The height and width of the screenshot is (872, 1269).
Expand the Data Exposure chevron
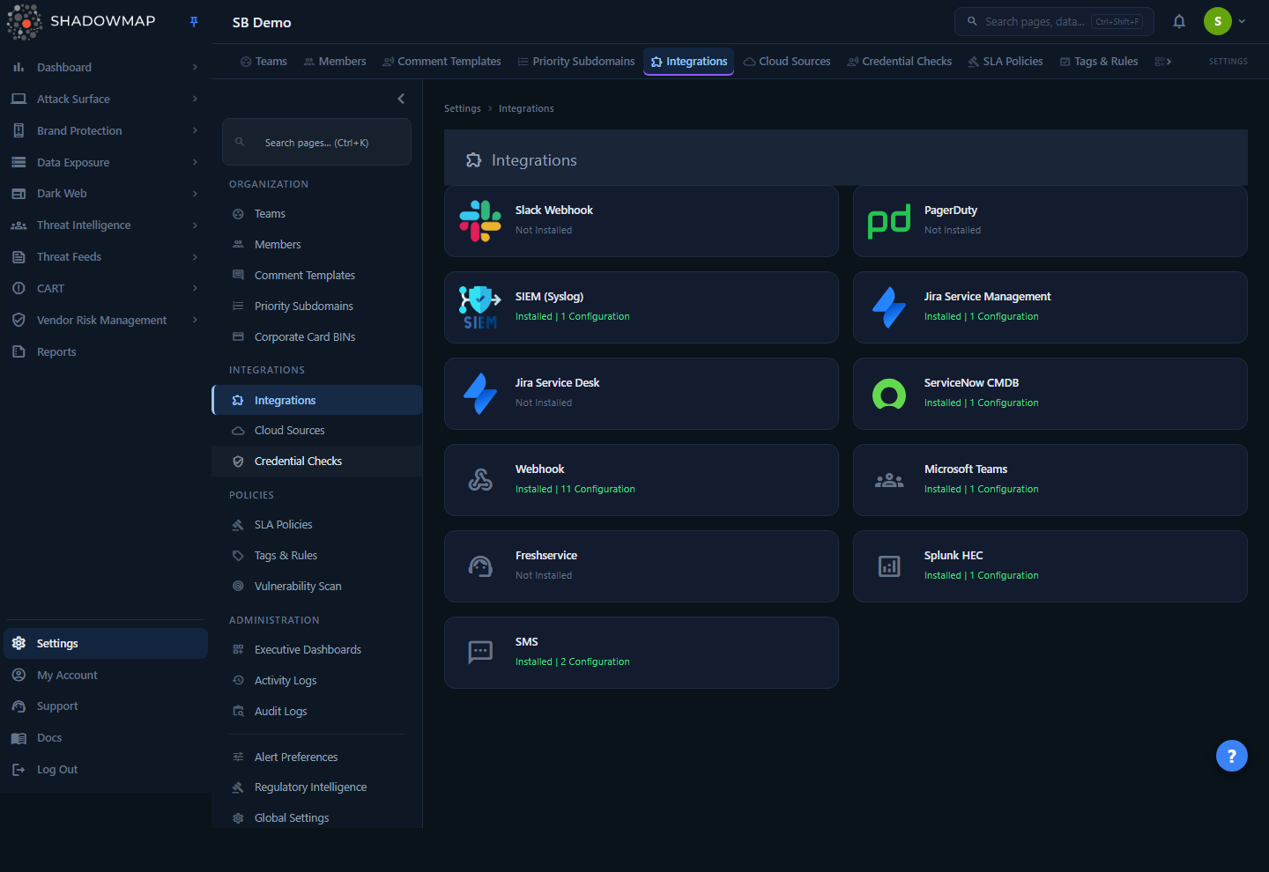[x=195, y=162]
